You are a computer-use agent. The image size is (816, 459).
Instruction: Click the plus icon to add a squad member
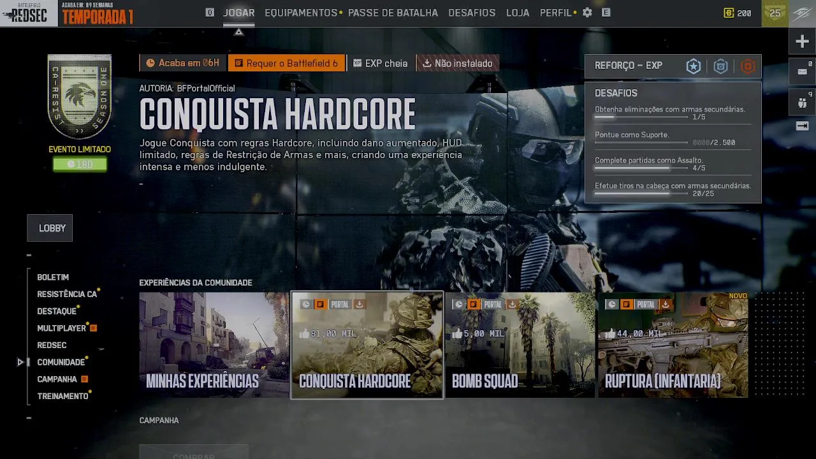[803, 42]
